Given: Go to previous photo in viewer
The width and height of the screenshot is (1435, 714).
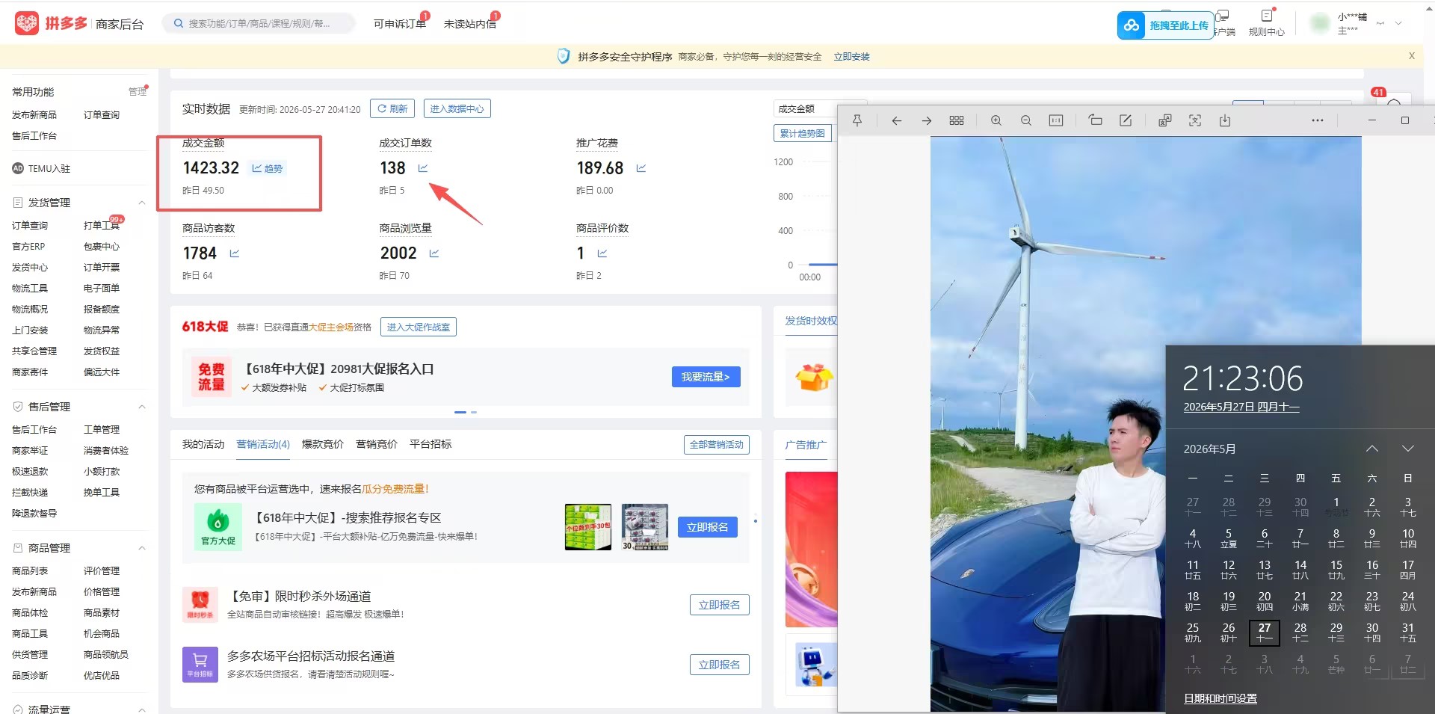Looking at the screenshot, I should coord(896,120).
